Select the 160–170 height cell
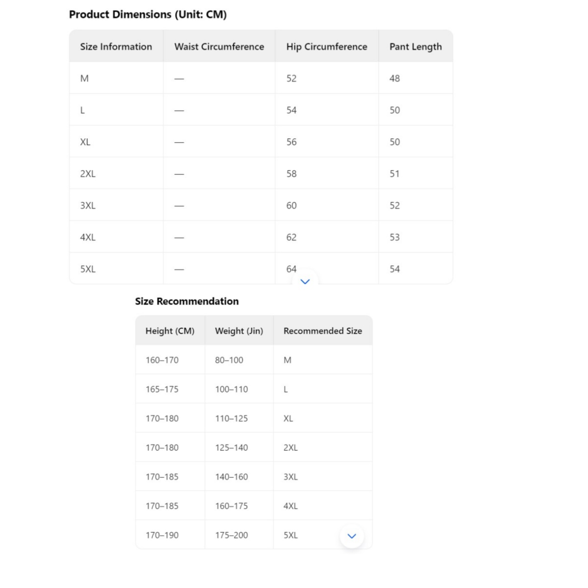This screenshot has height=588, width=588. (x=162, y=360)
